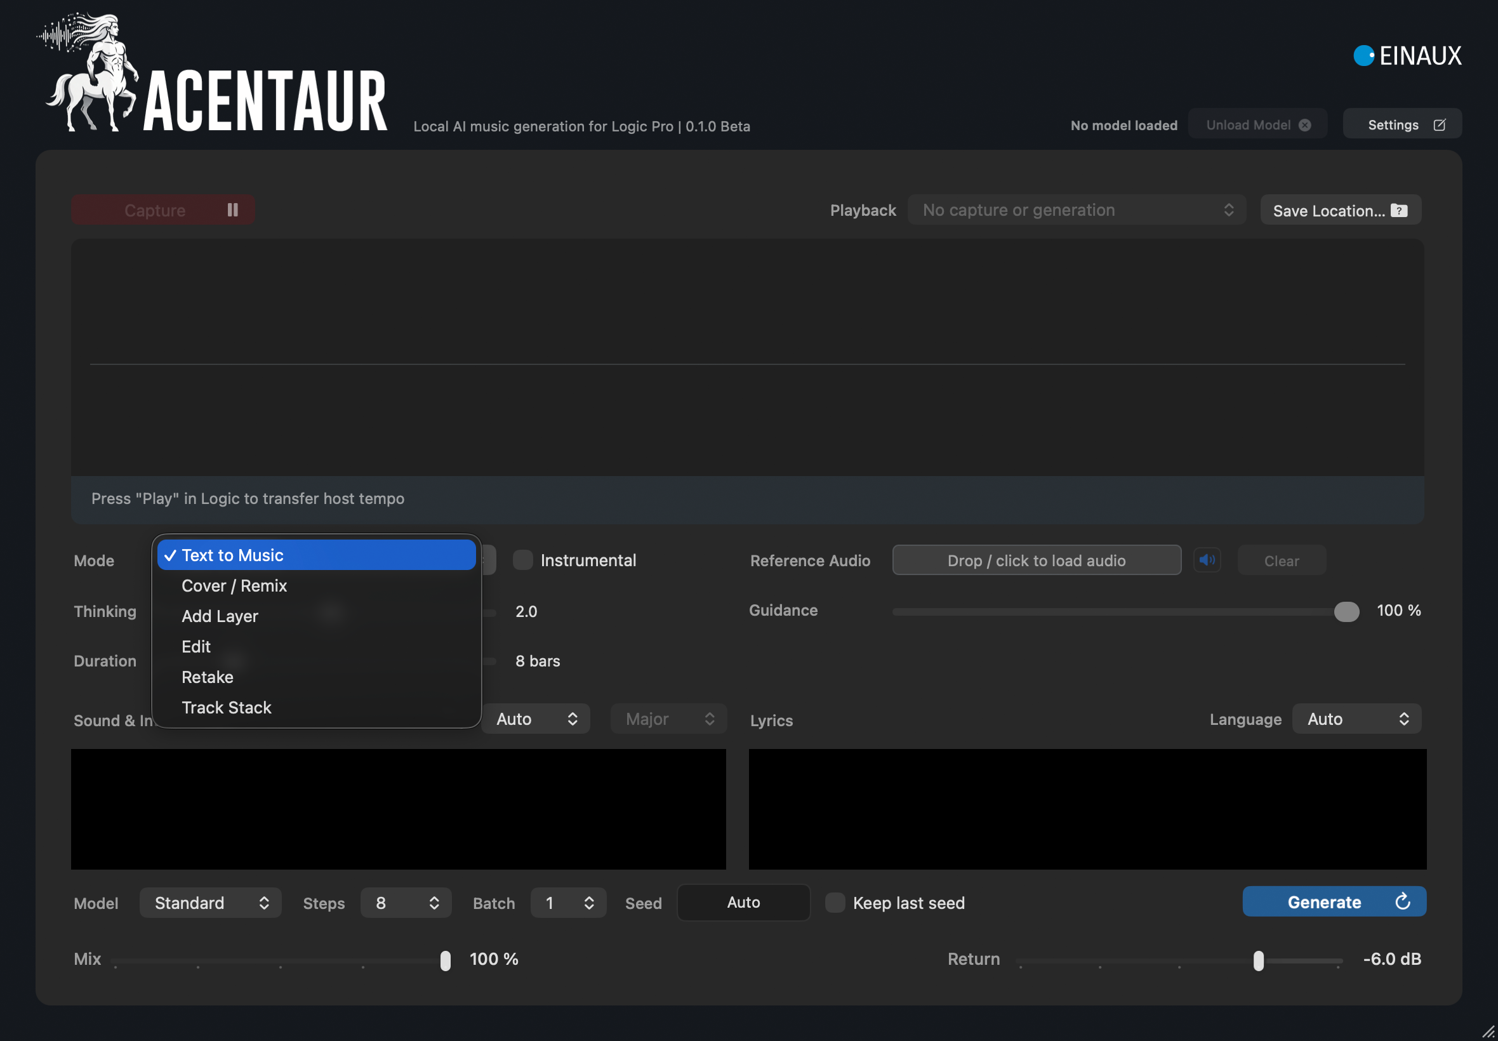This screenshot has width=1498, height=1041.
Task: Click the Mix "100 %" value
Action: tap(494, 959)
